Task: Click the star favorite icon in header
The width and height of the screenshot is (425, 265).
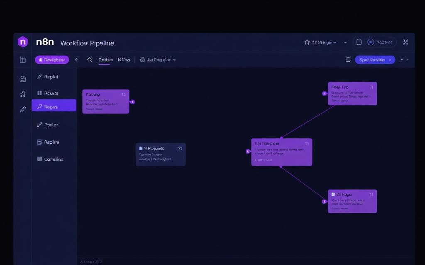Action: tap(307, 42)
